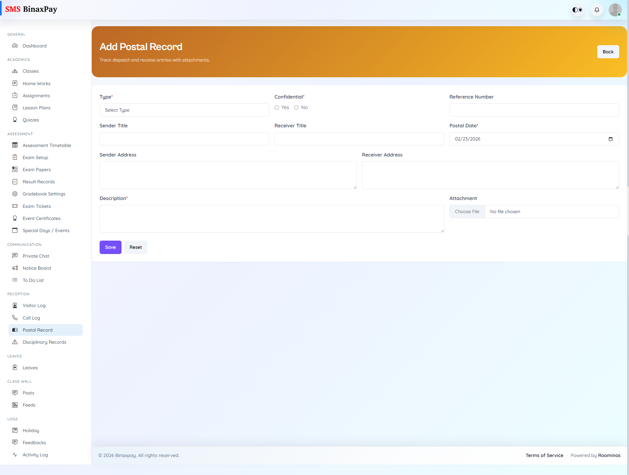The height and width of the screenshot is (475, 629).
Task: Open the Postal Date calendar picker
Action: coord(611,139)
